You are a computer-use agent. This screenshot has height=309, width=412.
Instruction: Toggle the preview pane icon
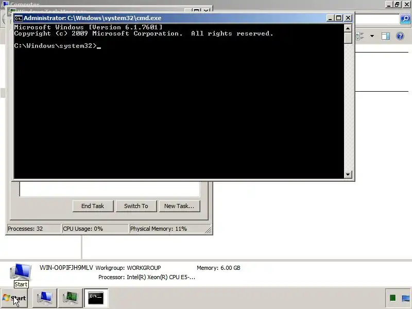point(386,36)
